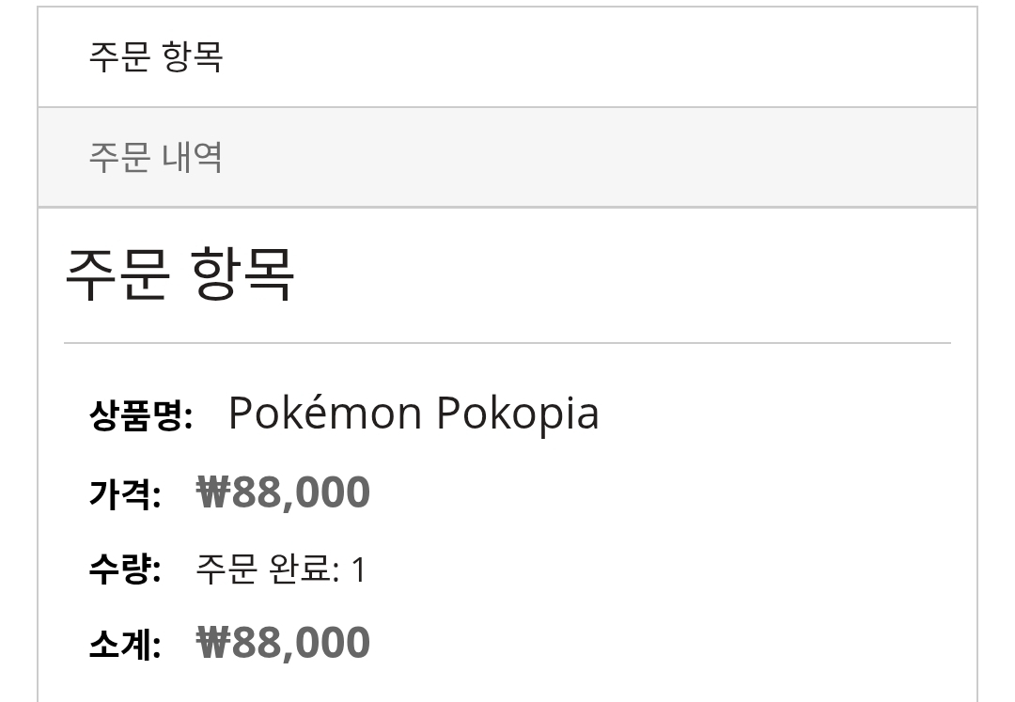This screenshot has width=1015, height=702.
Task: Click the ₩88,000 amount beside 소계
Action: point(283,644)
